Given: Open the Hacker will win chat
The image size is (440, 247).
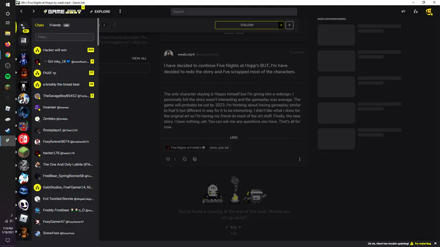Looking at the screenshot, I should pos(65,50).
